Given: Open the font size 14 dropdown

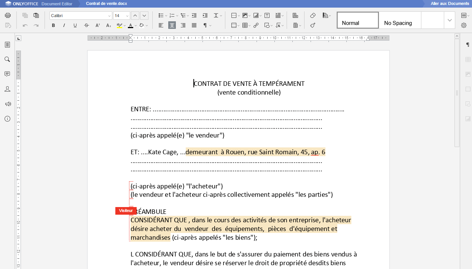Looking at the screenshot, I should (128, 16).
